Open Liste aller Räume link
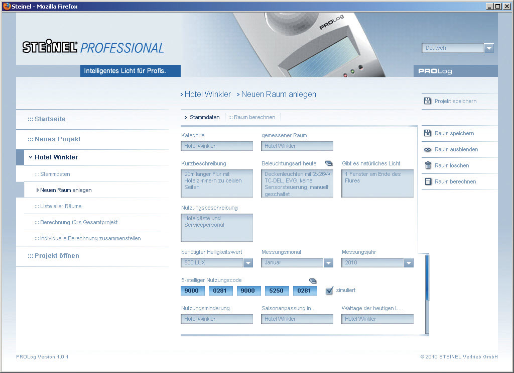 tap(61, 206)
